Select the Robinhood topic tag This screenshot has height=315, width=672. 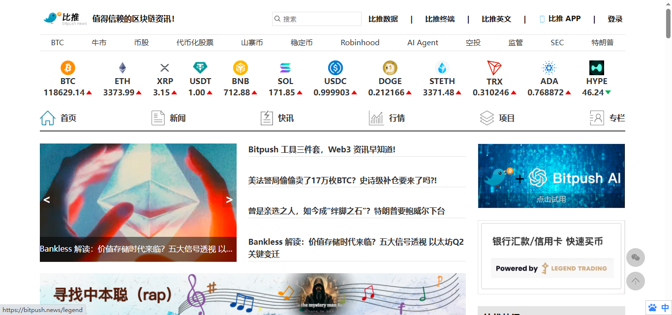pos(360,43)
